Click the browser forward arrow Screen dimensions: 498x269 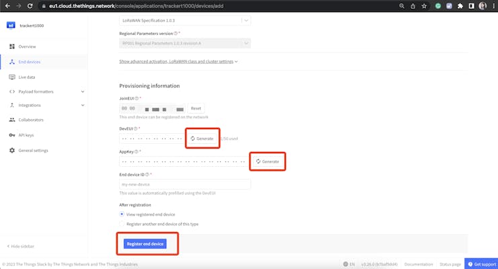coord(19,6)
